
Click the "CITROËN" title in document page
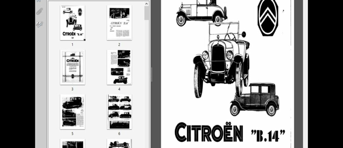(x=209, y=132)
